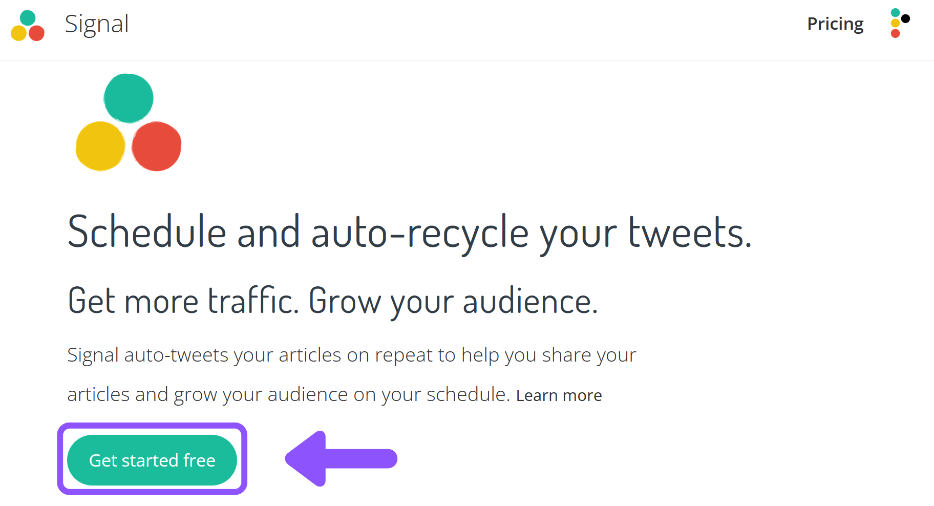This screenshot has height=506, width=934.
Task: Click the colored dots icon beside Pricing
Action: point(900,23)
